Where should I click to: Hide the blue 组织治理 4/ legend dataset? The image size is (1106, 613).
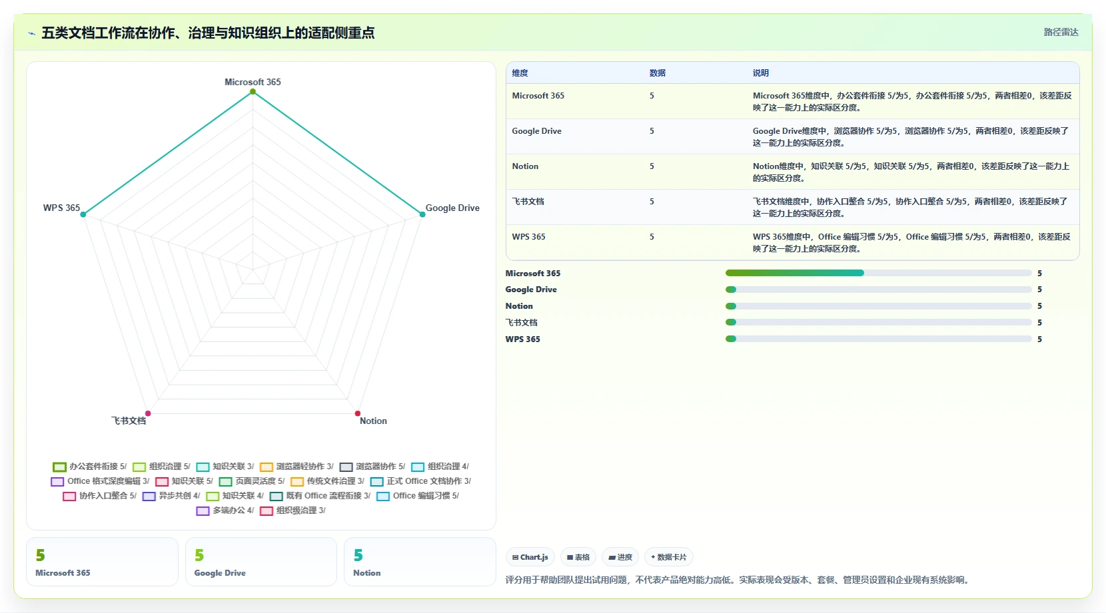coord(440,467)
